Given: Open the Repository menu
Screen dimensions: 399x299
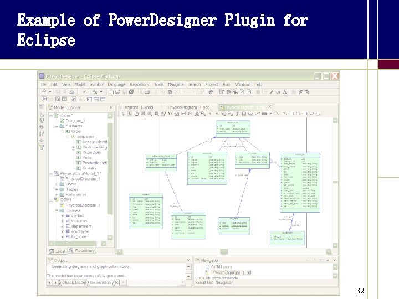Looking at the screenshot, I should (140, 84).
